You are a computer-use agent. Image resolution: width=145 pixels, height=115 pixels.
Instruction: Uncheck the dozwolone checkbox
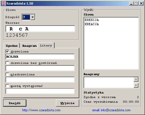pyautogui.click(x=7, y=51)
